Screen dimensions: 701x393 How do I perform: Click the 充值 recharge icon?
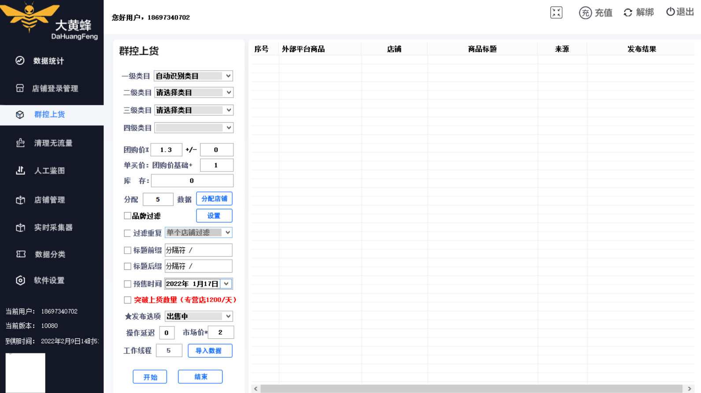coord(585,13)
